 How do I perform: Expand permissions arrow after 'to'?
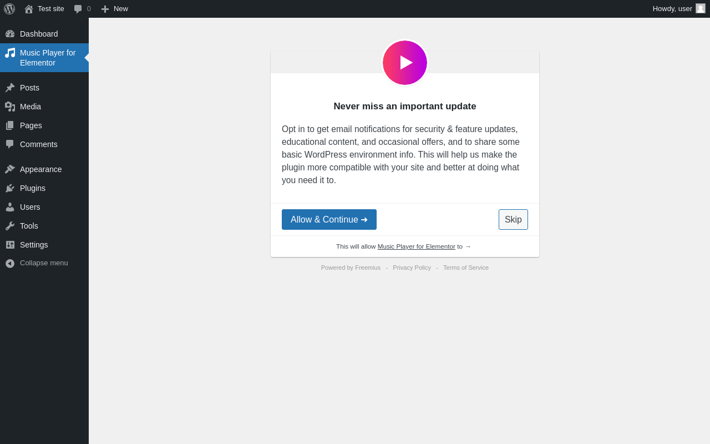coord(468,246)
